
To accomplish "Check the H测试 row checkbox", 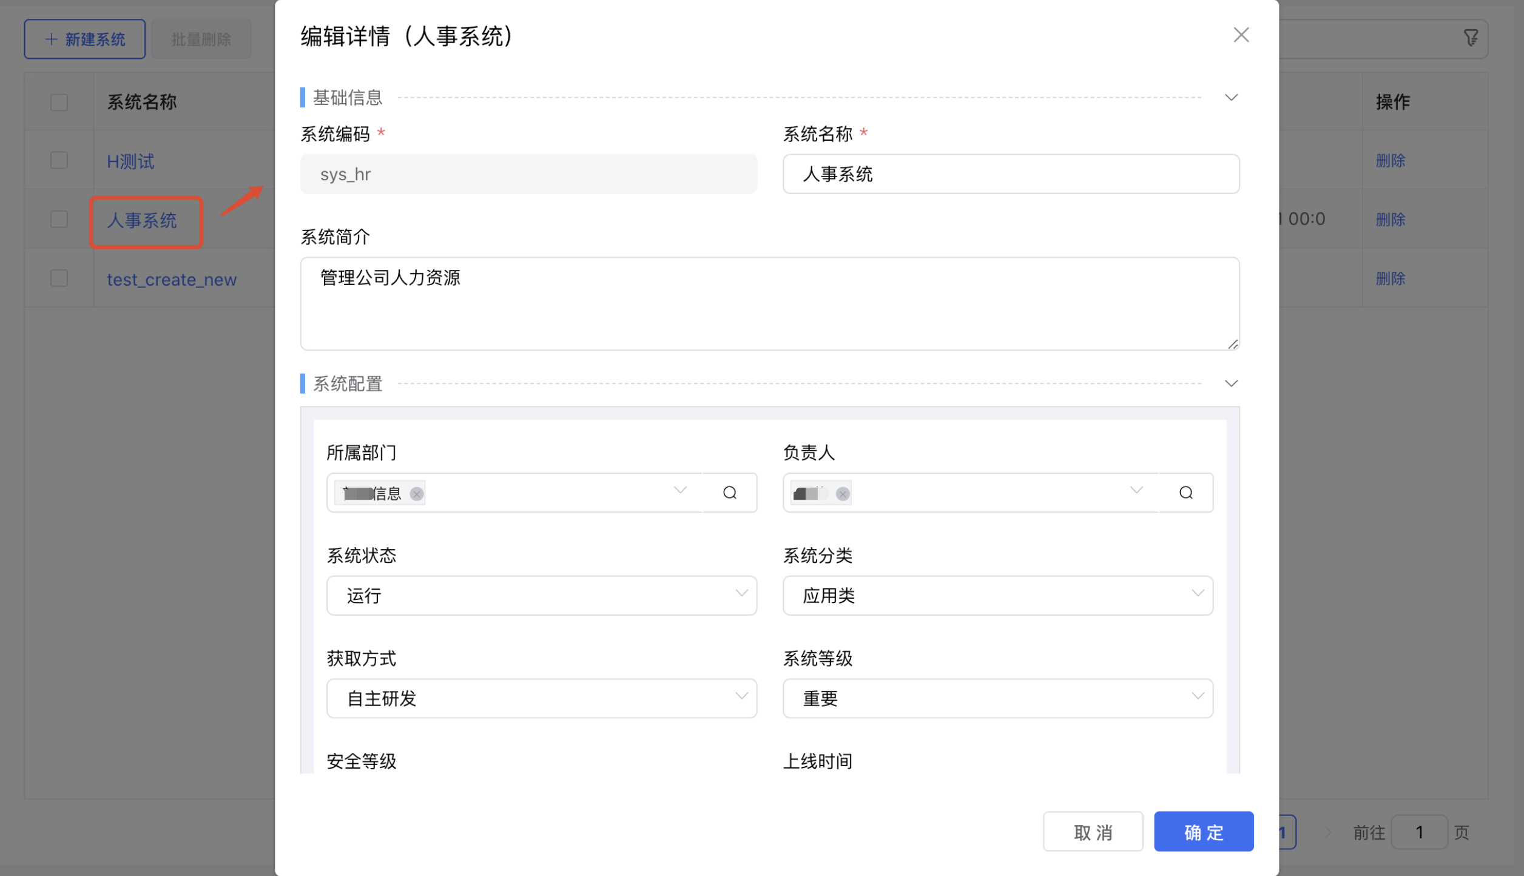I will [58, 160].
